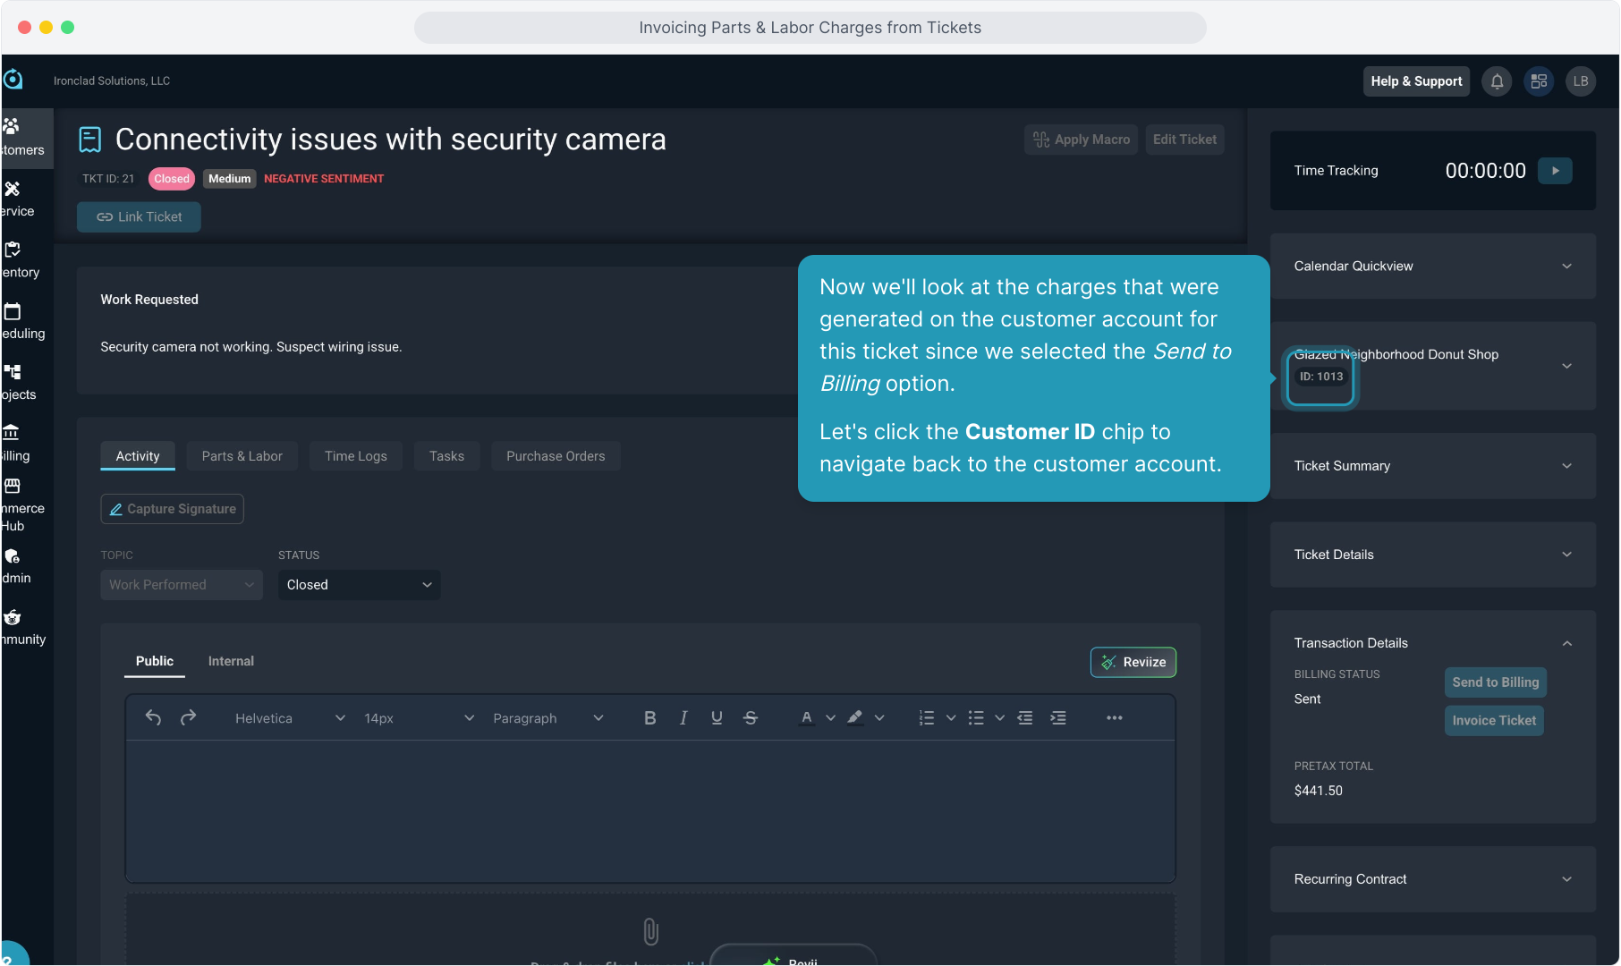Open the Helvetica font family dropdown

[x=289, y=718]
